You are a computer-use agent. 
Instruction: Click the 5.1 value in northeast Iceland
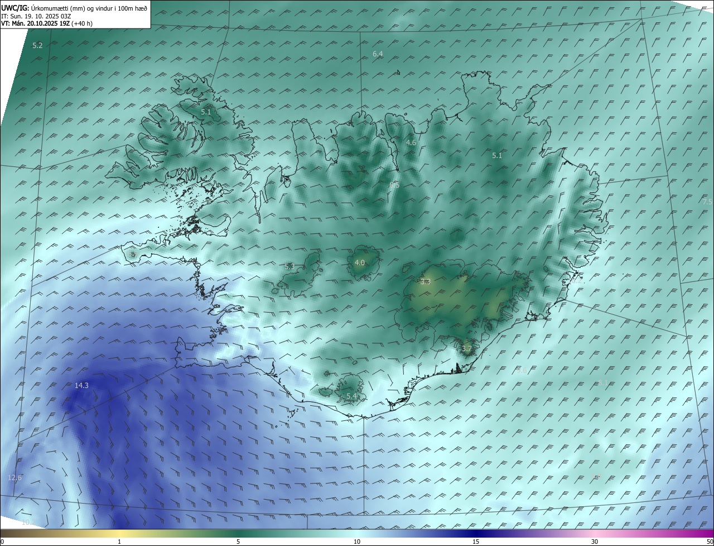pos(497,156)
